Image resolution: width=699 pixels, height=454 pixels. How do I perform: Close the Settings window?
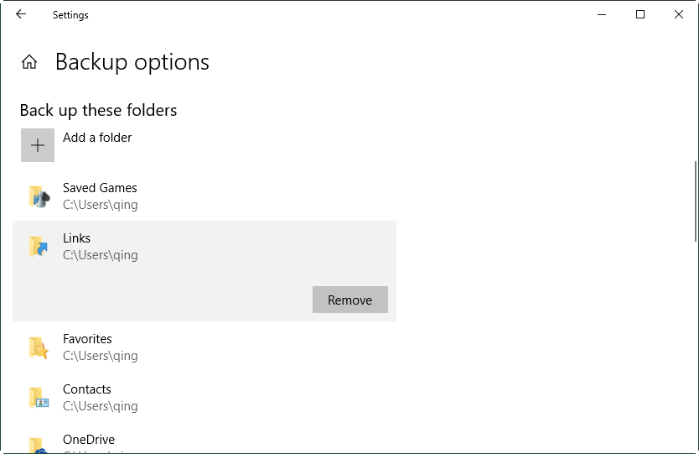tap(679, 14)
